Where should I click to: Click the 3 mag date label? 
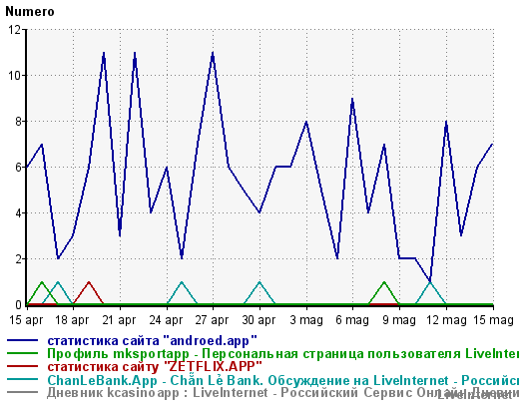click(x=306, y=320)
